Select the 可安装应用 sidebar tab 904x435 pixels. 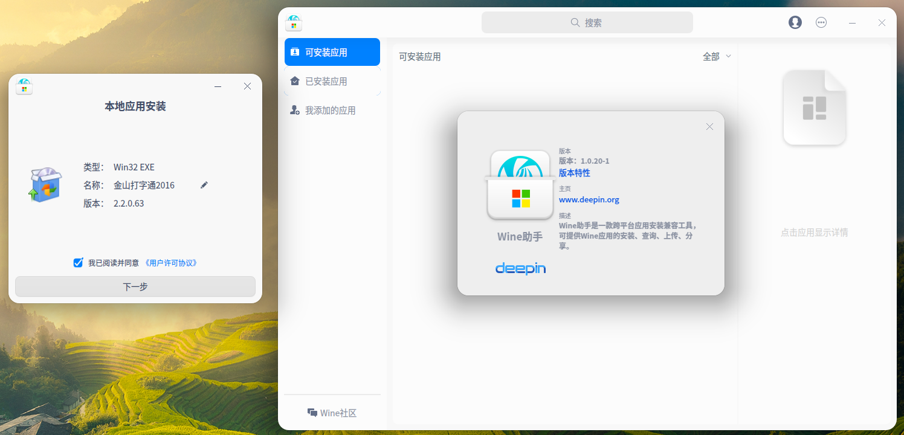332,52
